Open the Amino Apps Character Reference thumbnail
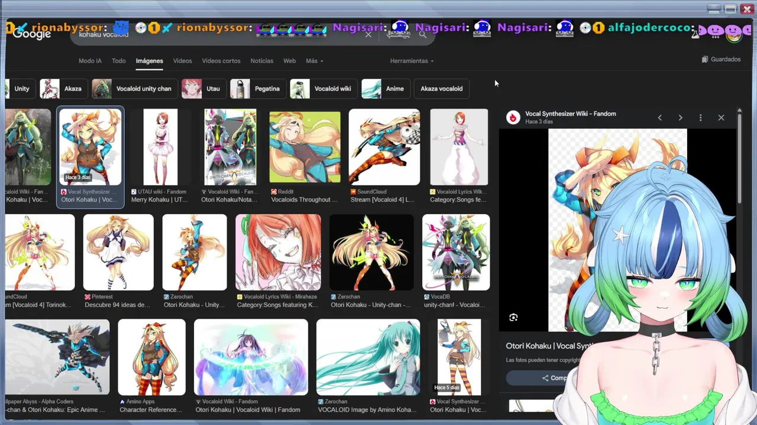This screenshot has height=425, width=757. (x=151, y=357)
